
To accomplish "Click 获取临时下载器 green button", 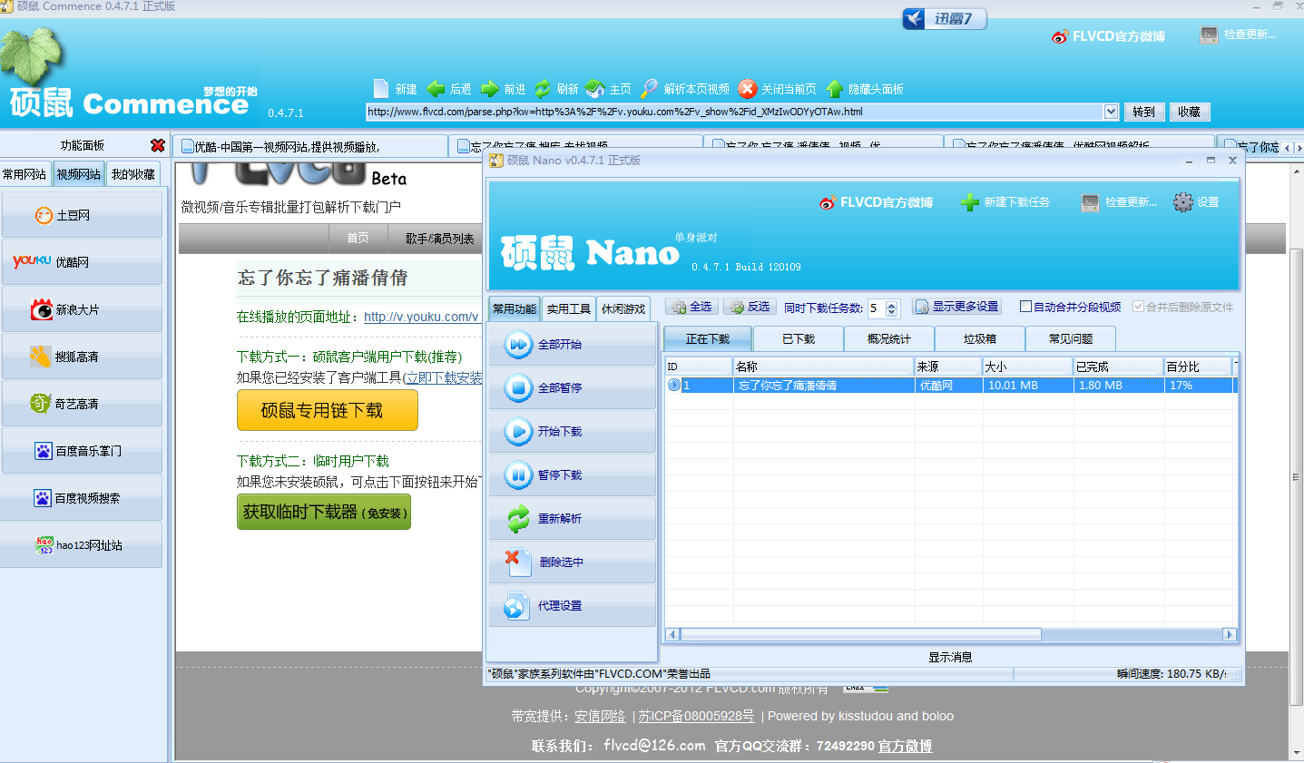I will click(324, 512).
